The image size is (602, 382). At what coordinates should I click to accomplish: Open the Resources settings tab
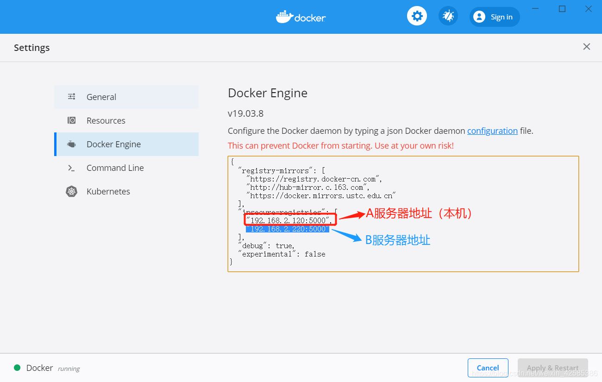tap(126, 120)
